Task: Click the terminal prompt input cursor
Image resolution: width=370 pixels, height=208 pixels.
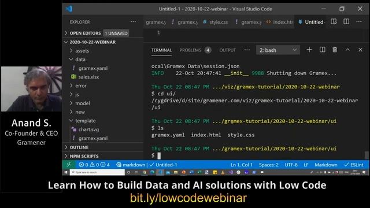Action: (x=159, y=155)
